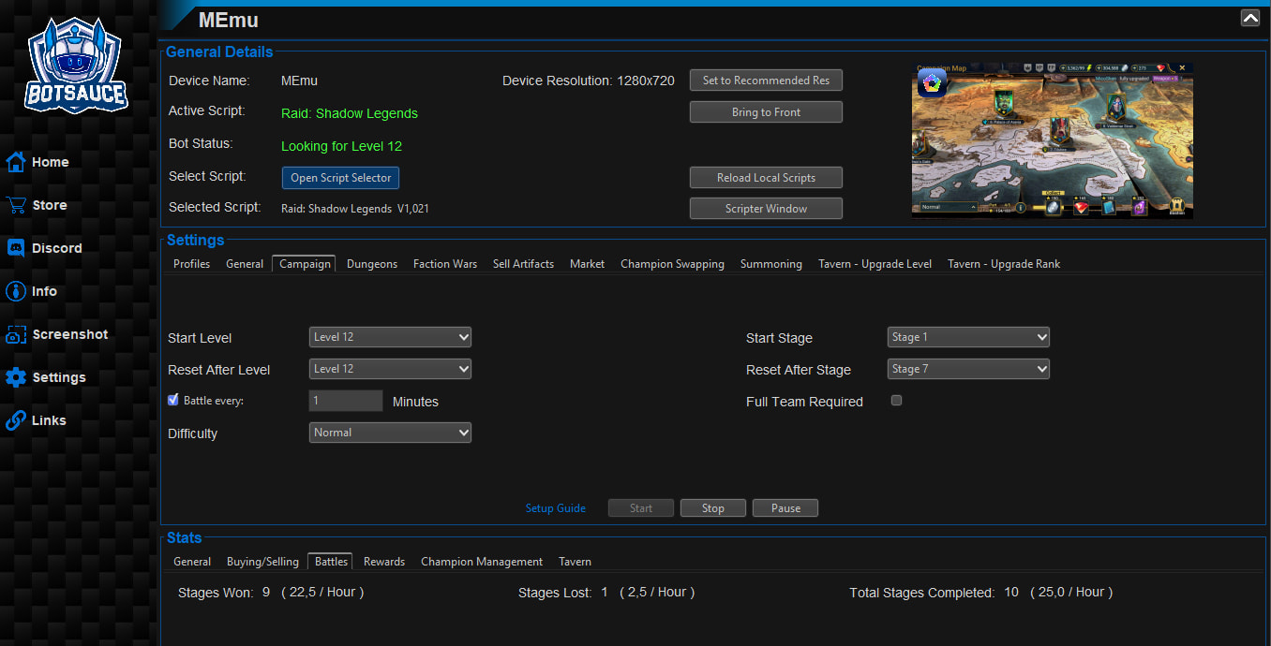Image resolution: width=1271 pixels, height=646 pixels.
Task: Click the Links chain icon
Action: [15, 420]
